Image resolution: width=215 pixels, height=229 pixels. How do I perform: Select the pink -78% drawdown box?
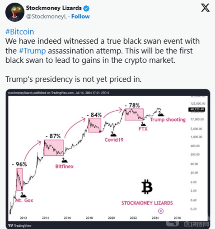click(x=134, y=114)
